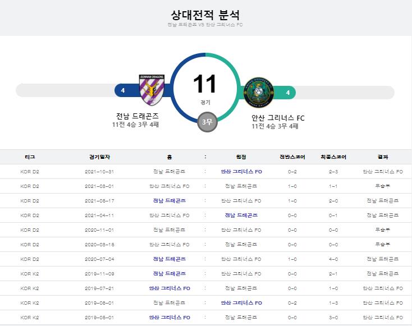The image size is (412, 326).
Task: Click the 11 경기 total matches circle
Action: (205, 88)
